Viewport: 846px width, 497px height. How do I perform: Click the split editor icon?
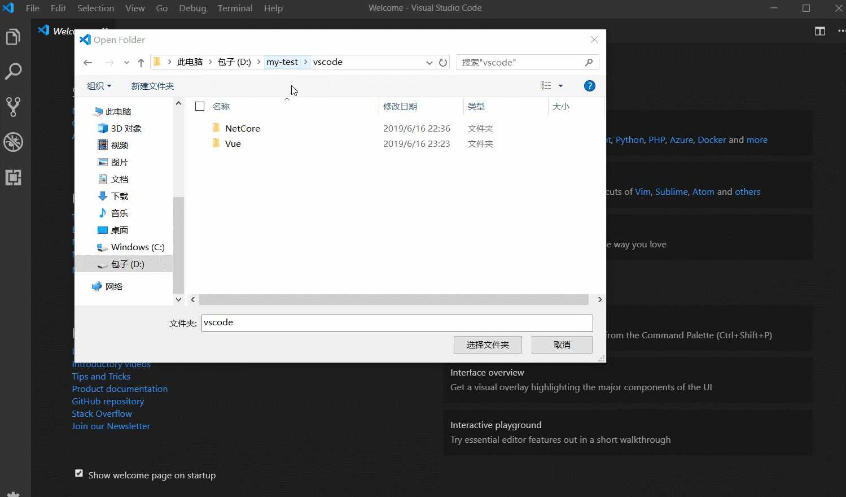[820, 31]
